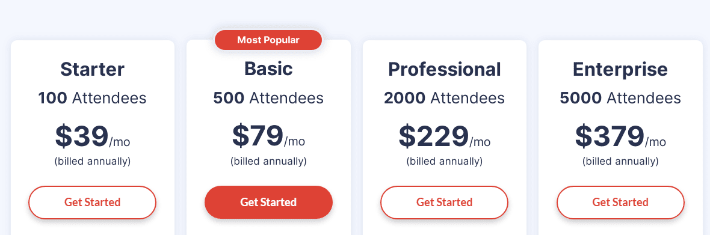
Task: Click billed annually note under Starter price
Action: 93,161
